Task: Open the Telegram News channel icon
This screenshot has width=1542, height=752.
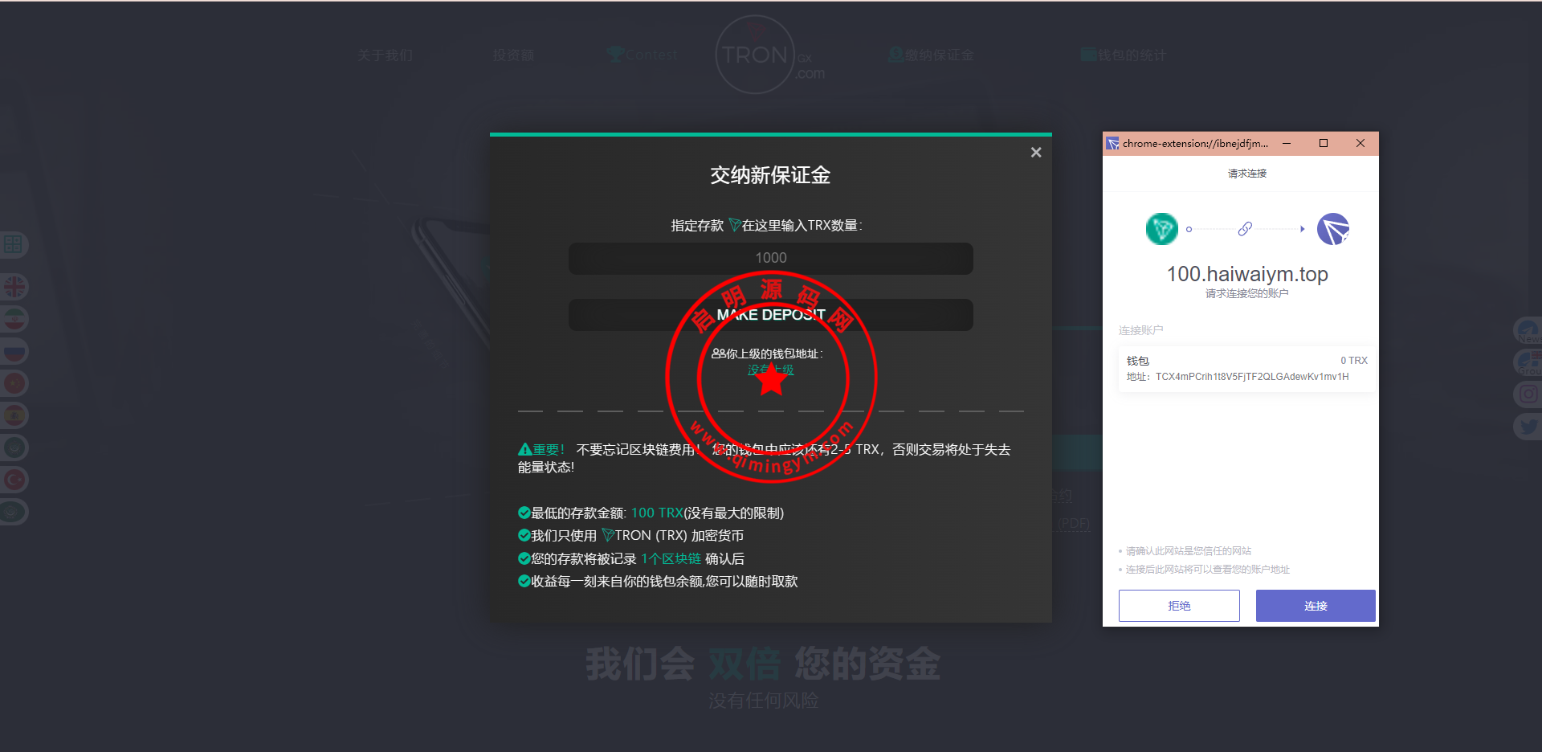Action: (1528, 330)
